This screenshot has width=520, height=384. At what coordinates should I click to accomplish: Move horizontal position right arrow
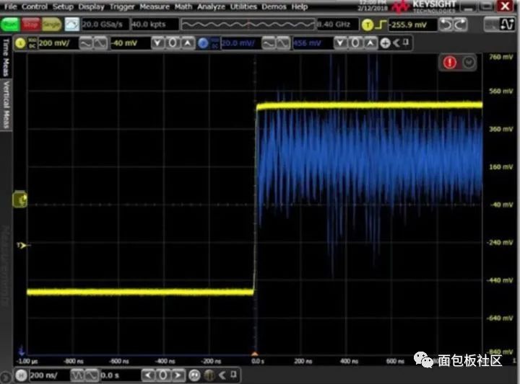click(178, 375)
